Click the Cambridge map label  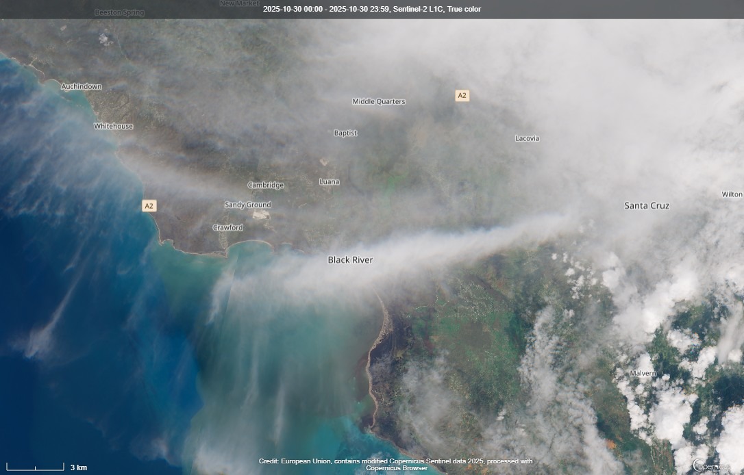pyautogui.click(x=266, y=185)
